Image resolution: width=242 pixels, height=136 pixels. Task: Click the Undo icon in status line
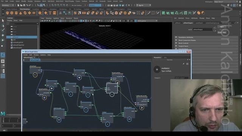coord(27,5)
